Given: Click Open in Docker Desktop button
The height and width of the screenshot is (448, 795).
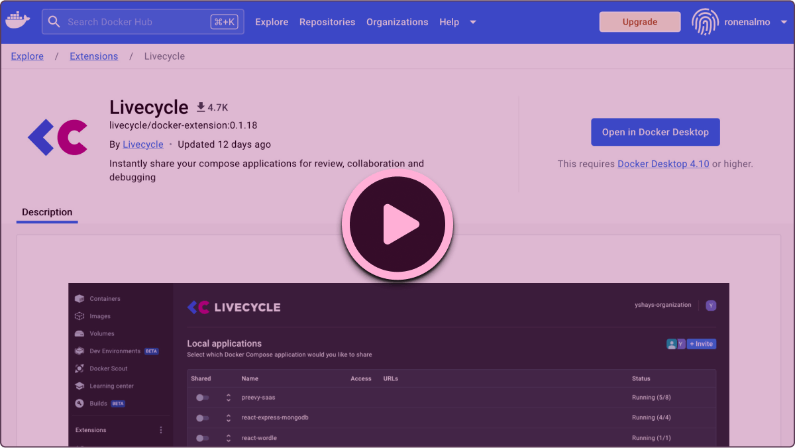Looking at the screenshot, I should pos(655,132).
